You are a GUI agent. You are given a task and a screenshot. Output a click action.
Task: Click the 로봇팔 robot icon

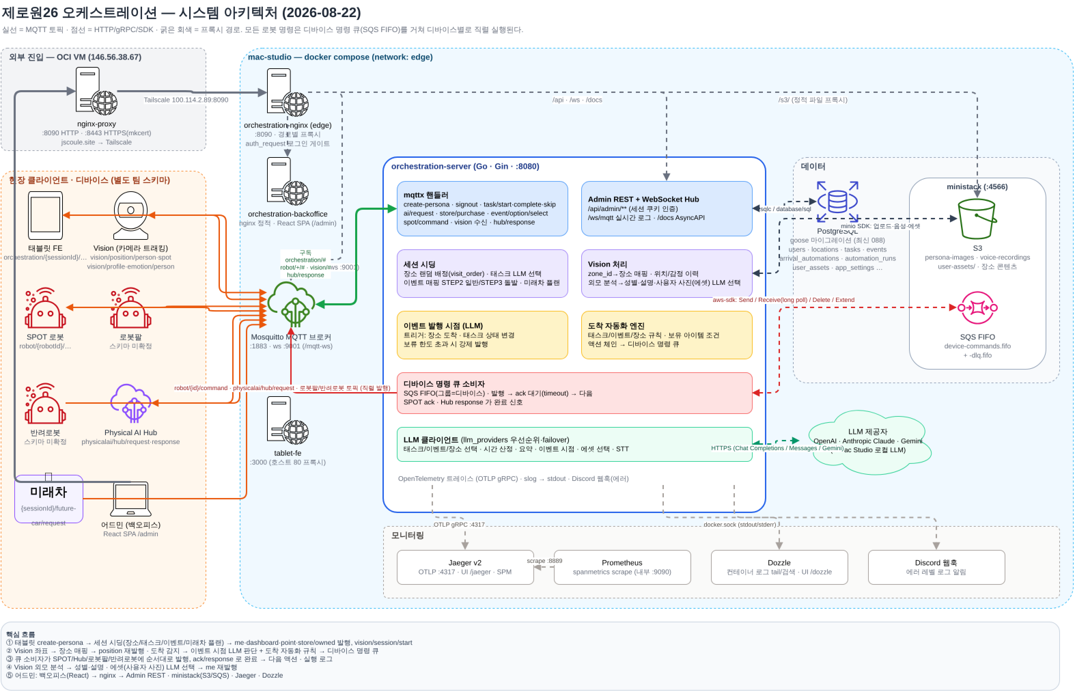pyautogui.click(x=130, y=308)
